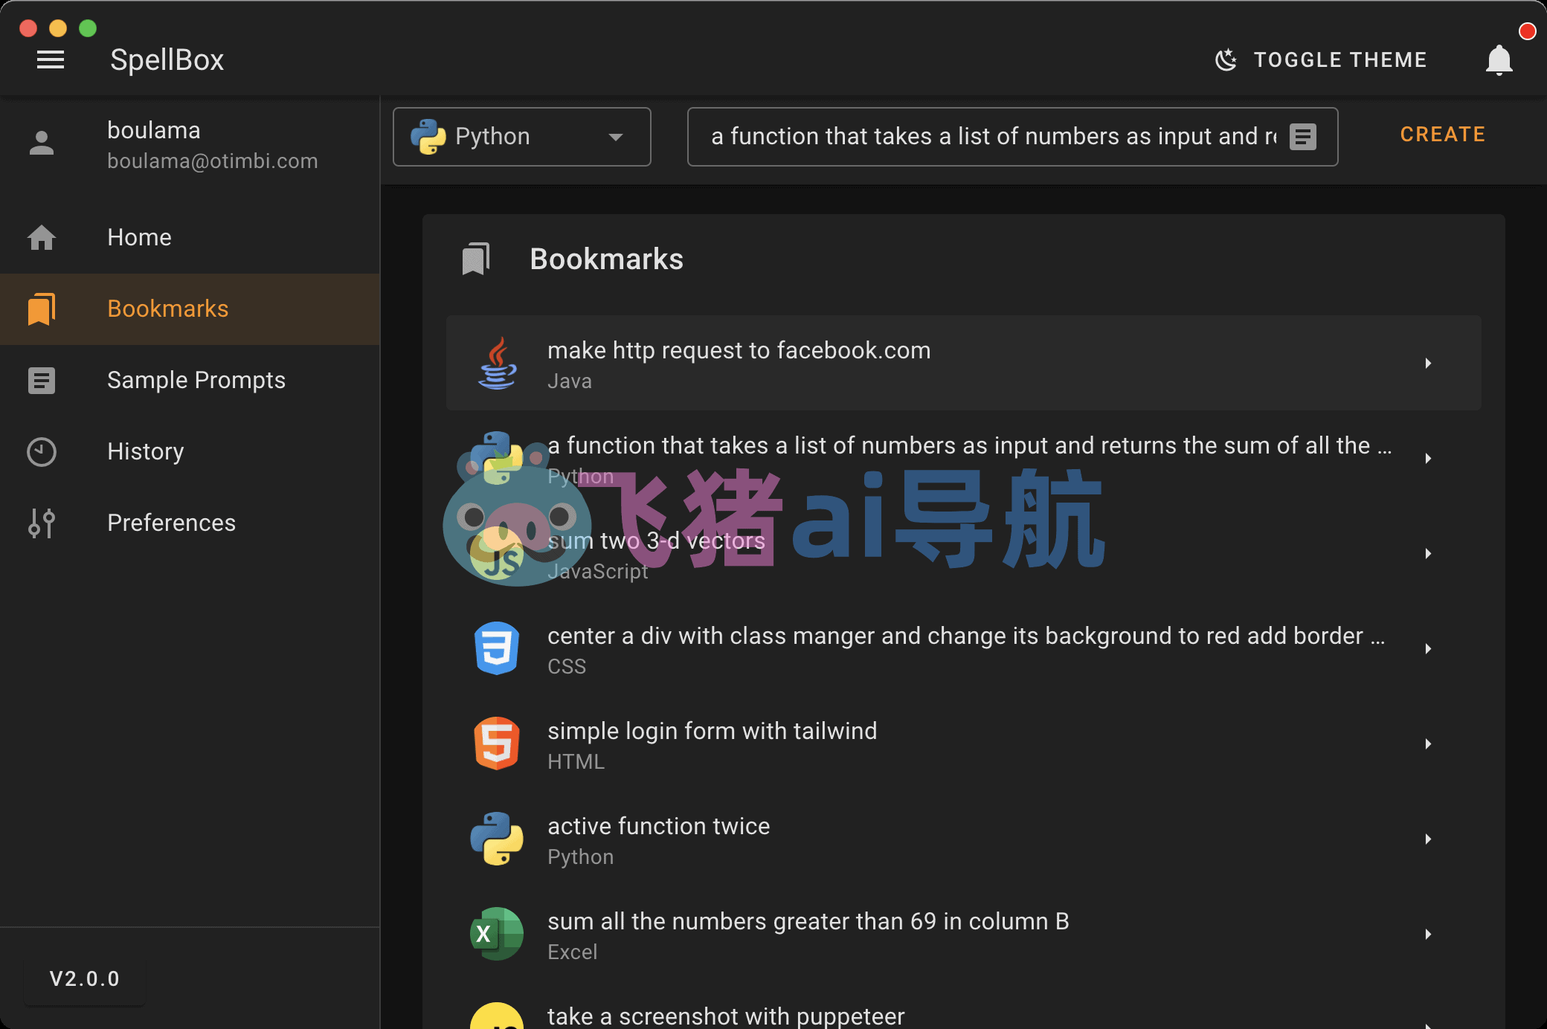The image size is (1547, 1029).
Task: Close window with red traffic light
Action: coord(28,28)
